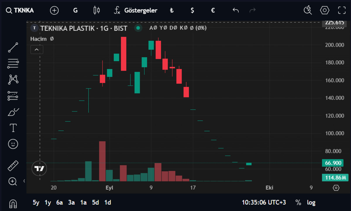Open chart settings hexagon icon

(325, 11)
